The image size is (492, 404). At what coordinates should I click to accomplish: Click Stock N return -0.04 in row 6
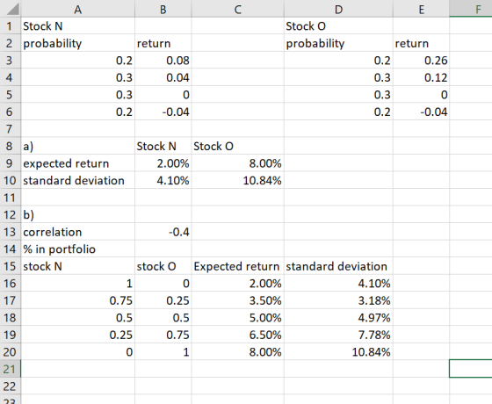tap(163, 112)
